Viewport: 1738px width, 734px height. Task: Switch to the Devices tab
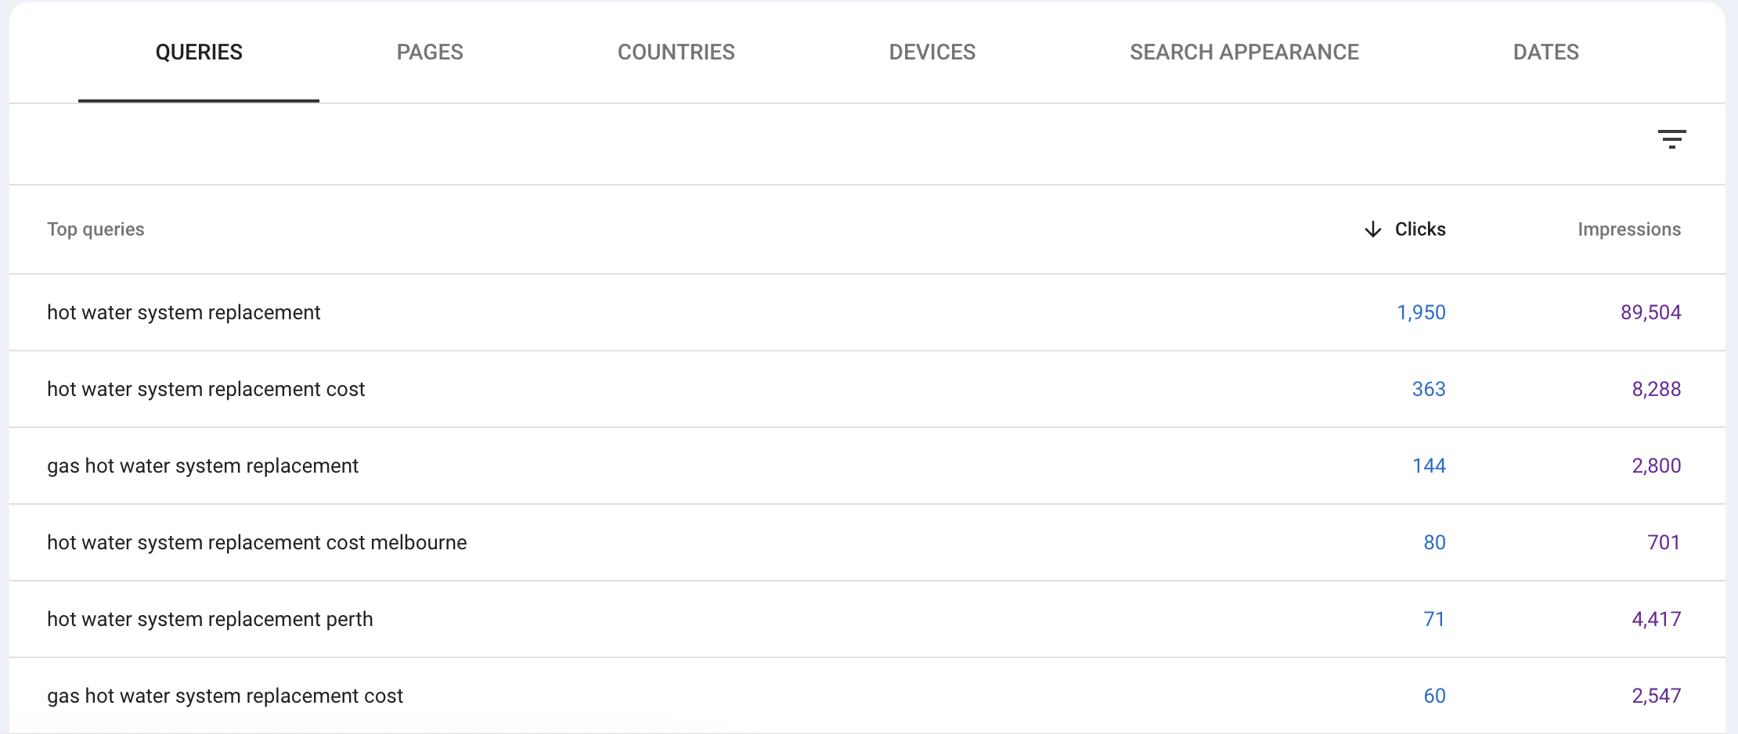[x=932, y=52]
